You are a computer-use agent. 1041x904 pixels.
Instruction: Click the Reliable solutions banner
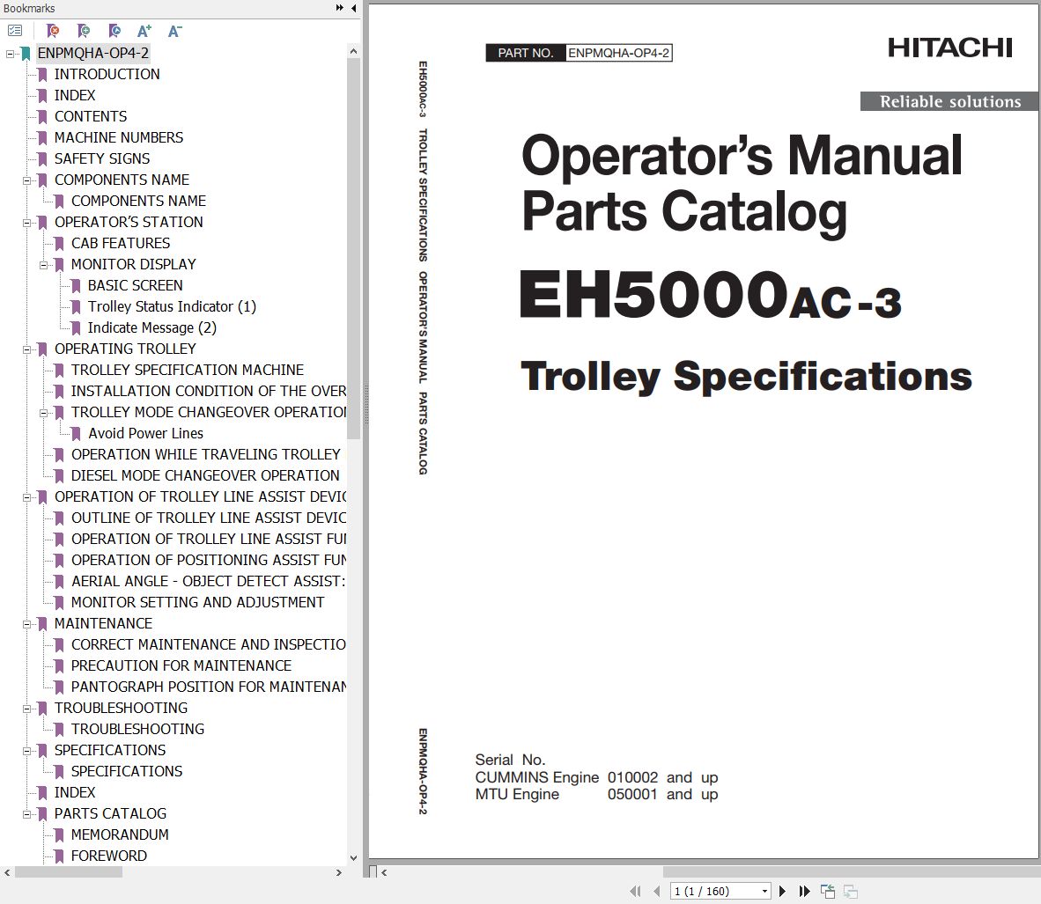tap(949, 101)
